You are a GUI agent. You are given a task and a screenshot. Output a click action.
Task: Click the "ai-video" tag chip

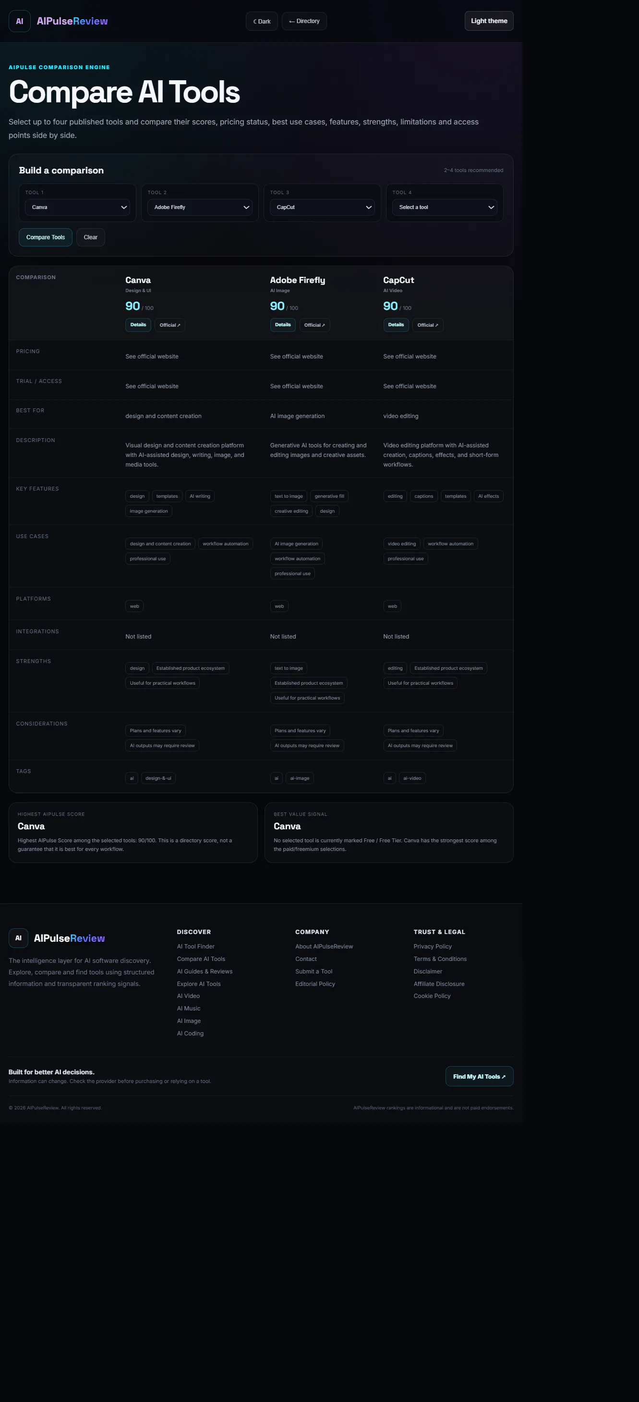(412, 778)
